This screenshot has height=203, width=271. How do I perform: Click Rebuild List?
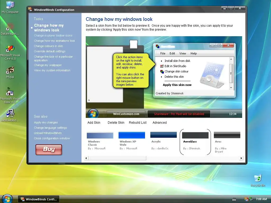tap(138, 123)
